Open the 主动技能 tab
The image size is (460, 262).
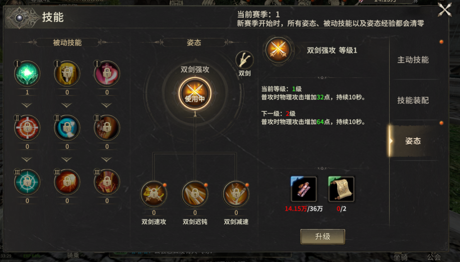pos(413,60)
